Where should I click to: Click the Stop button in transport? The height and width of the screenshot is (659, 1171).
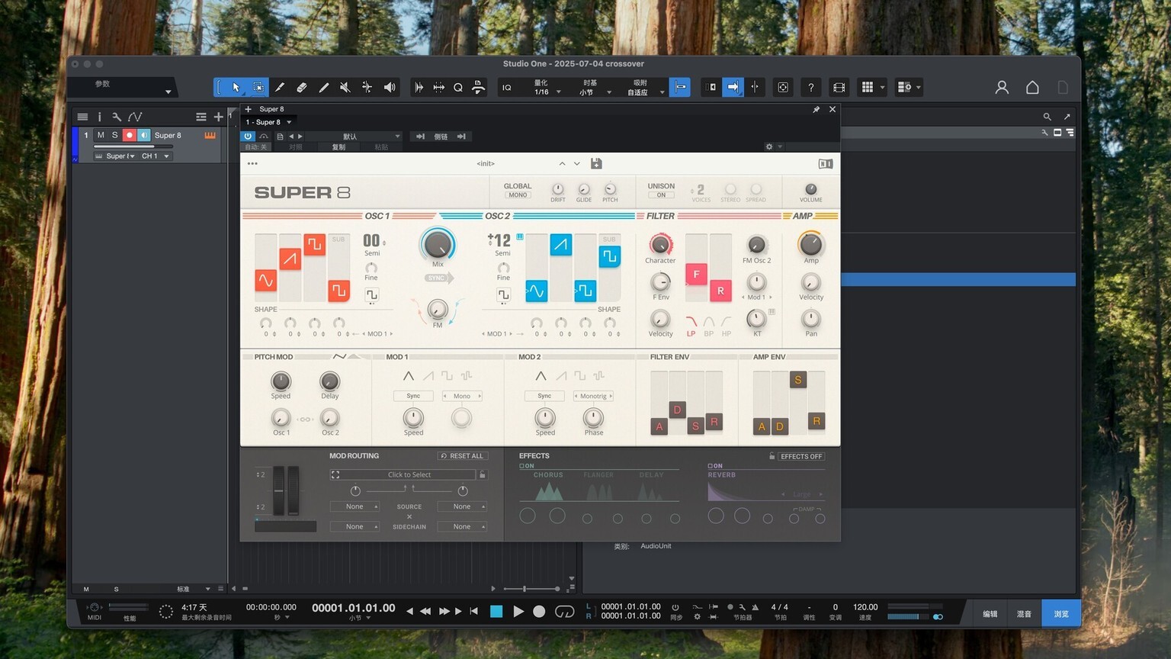(x=496, y=612)
